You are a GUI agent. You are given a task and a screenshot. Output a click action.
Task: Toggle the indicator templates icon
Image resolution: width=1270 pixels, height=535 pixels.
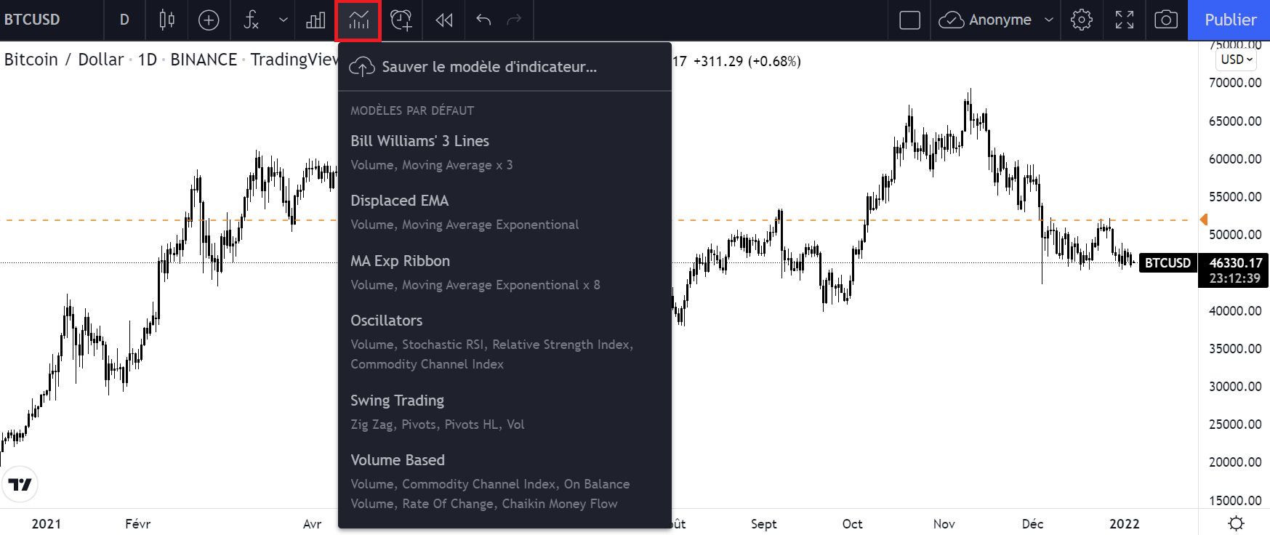tap(358, 20)
